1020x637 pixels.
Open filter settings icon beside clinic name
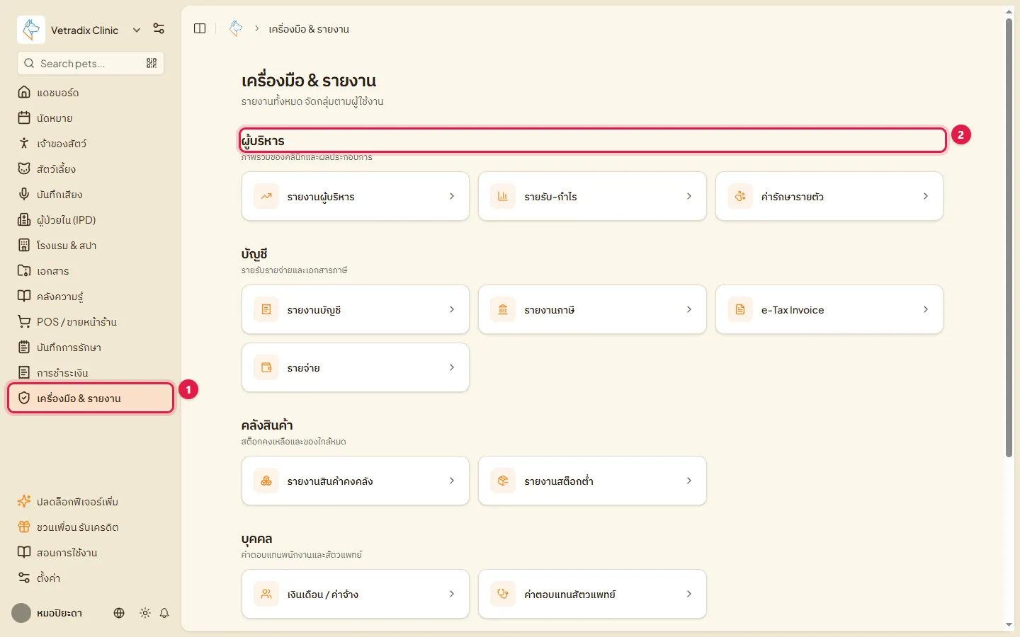click(159, 29)
